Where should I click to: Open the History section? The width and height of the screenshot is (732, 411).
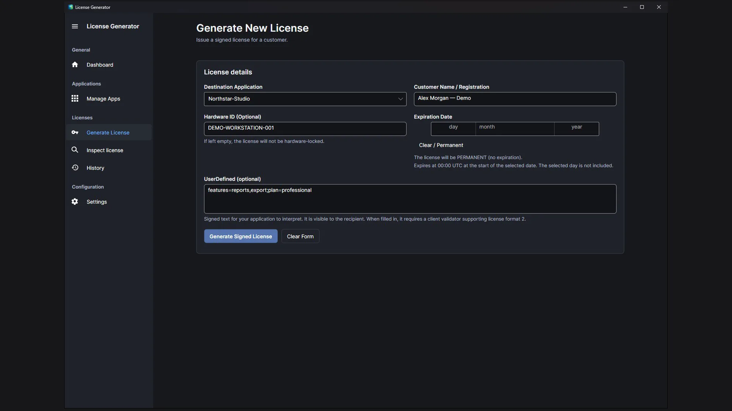(109, 168)
